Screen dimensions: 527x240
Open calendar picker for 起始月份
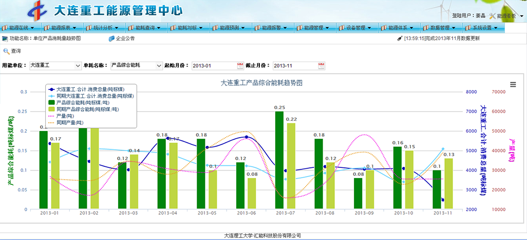pos(240,66)
